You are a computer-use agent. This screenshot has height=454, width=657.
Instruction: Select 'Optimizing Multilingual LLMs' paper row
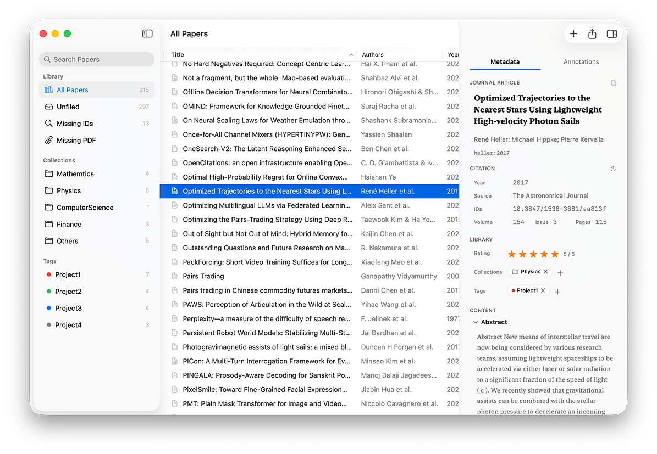point(309,205)
